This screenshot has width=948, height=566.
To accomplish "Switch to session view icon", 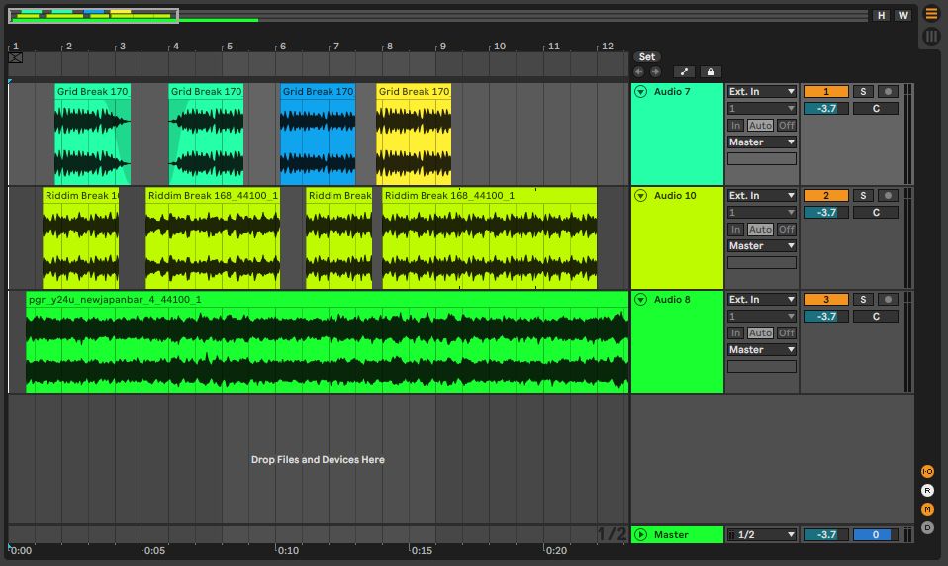I will [x=932, y=37].
